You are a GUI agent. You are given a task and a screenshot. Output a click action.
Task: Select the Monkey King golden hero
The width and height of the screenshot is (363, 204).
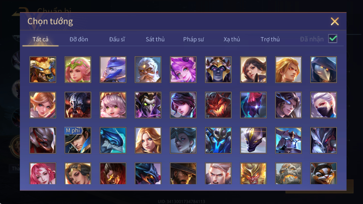tap(253, 173)
